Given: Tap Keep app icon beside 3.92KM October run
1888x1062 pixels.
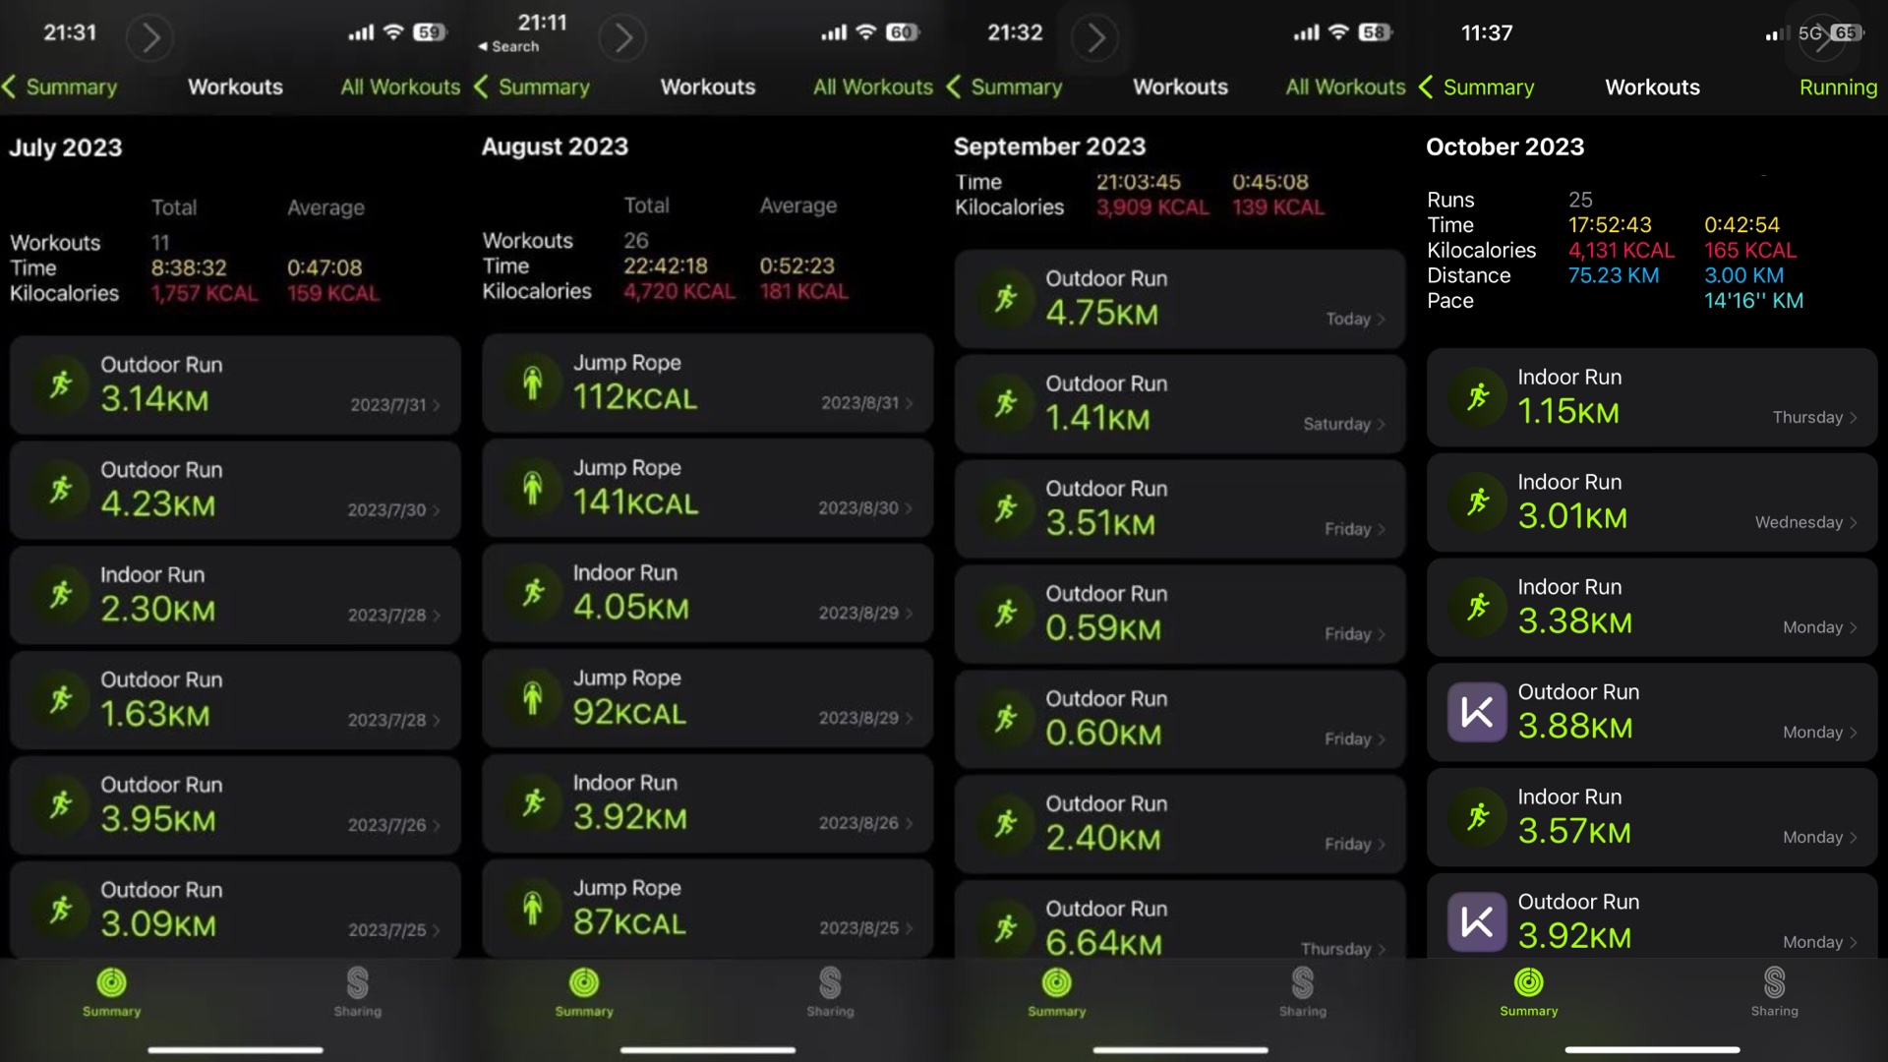Looking at the screenshot, I should [x=1476, y=921].
